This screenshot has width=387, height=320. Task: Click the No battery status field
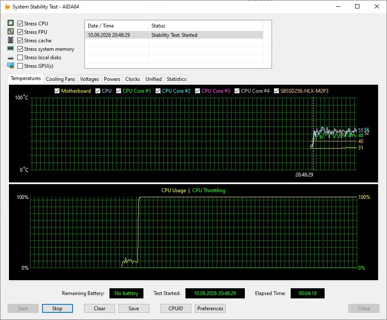point(126,293)
